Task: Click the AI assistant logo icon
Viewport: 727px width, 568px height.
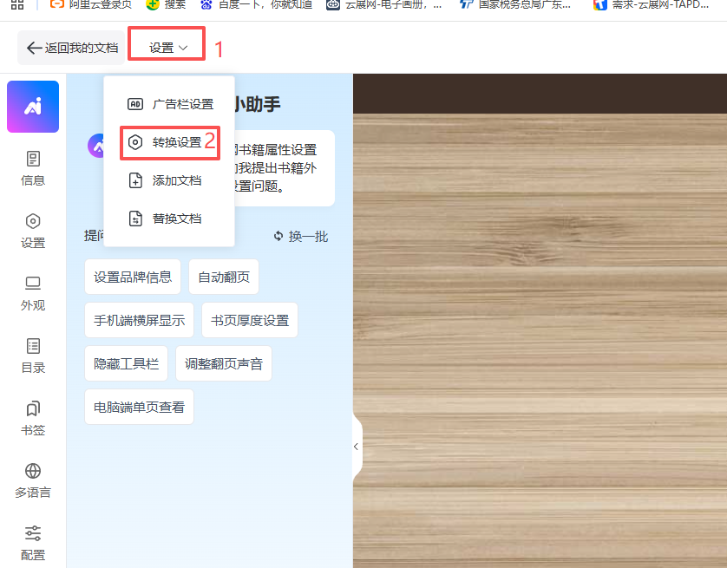Action: click(x=33, y=107)
